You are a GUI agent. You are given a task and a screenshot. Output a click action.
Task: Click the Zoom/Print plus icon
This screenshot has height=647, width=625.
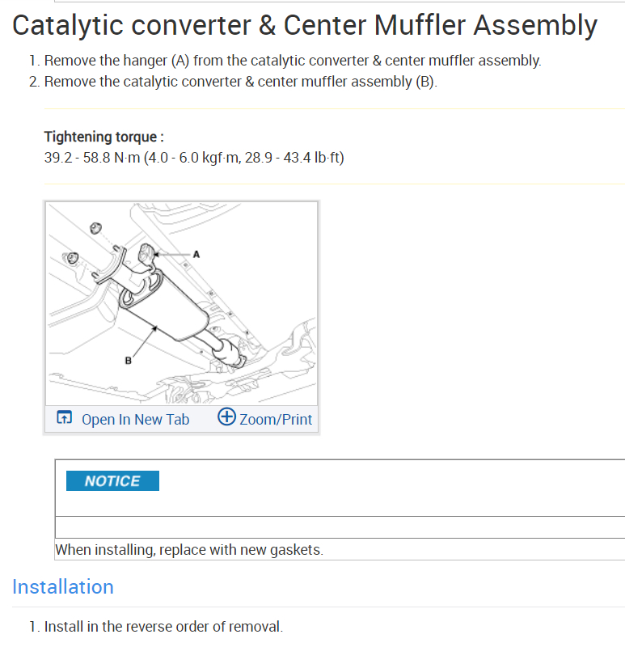226,417
